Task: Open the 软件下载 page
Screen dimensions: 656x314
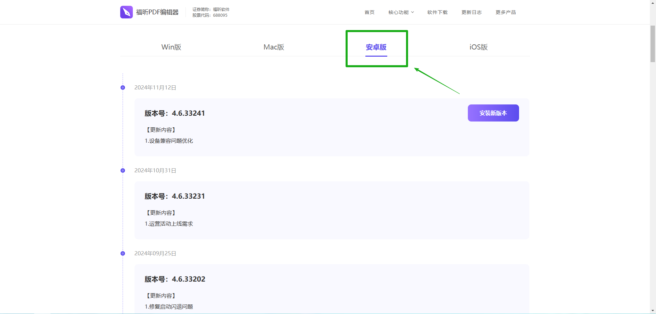Action: click(437, 12)
